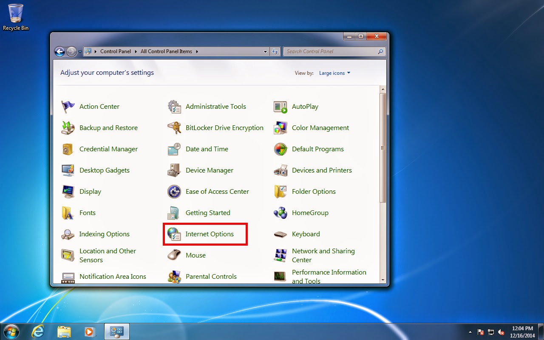Screen dimensions: 544x340
Task: Open the Backup and Restore icon
Action: click(x=68, y=128)
